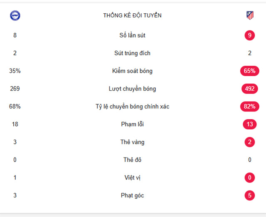Click the 269 passes value for Alavés
The height and width of the screenshot is (217, 266).
[x=15, y=89]
